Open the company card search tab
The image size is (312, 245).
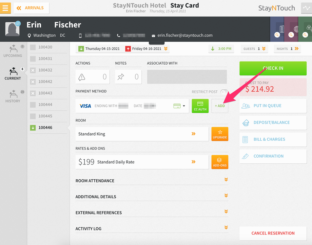pos(277,29)
